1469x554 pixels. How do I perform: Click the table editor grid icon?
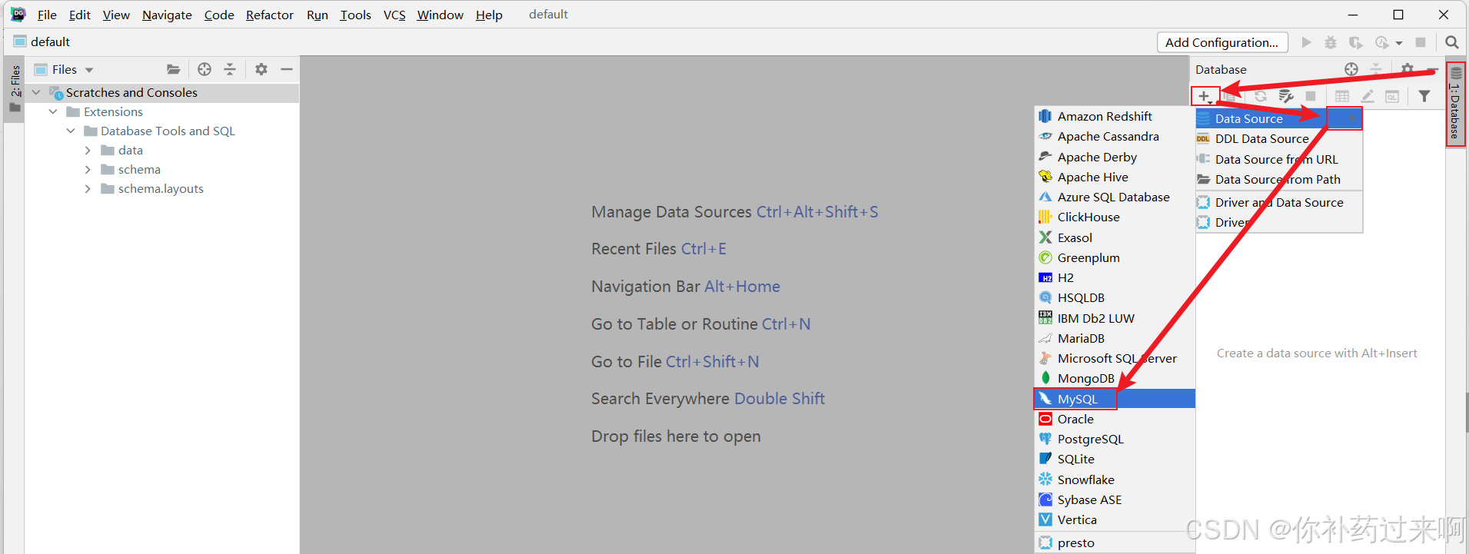coord(1342,96)
